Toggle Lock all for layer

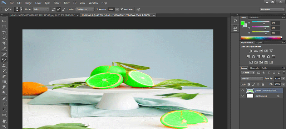coord(263,84)
